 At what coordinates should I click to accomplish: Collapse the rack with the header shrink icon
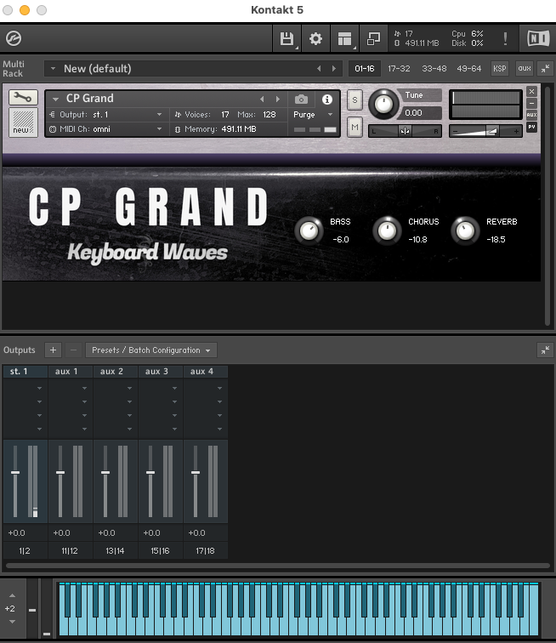click(x=545, y=69)
